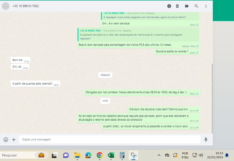
Task: Open Snipping Tool from taskbar
Action: [x=133, y=155]
